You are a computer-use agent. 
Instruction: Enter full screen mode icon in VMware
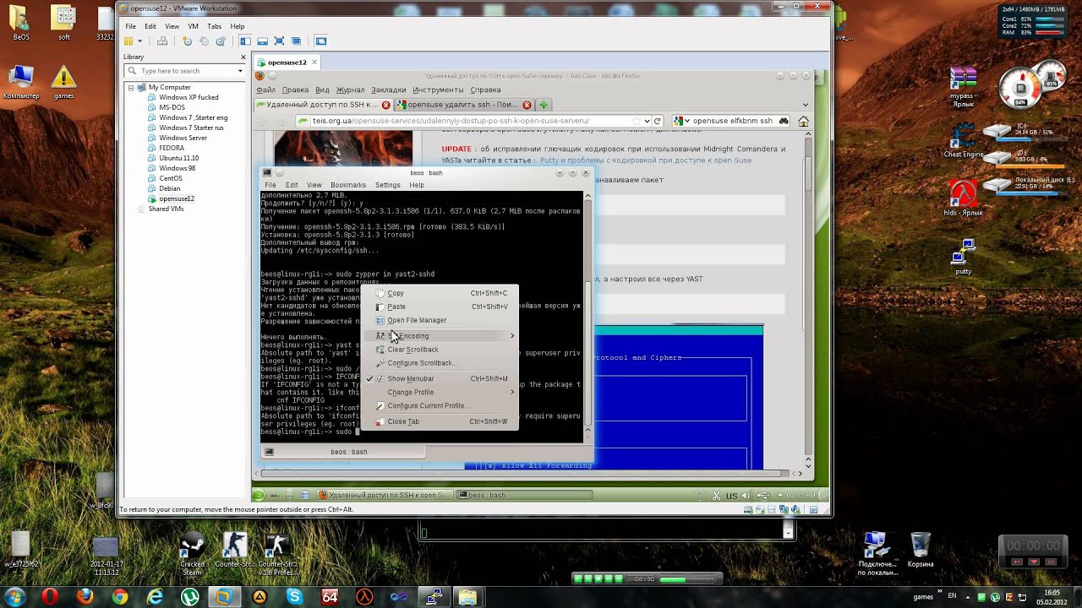(280, 41)
